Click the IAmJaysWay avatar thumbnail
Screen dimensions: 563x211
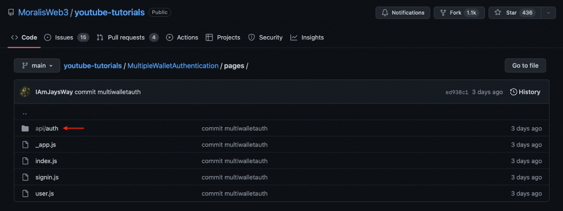25,92
